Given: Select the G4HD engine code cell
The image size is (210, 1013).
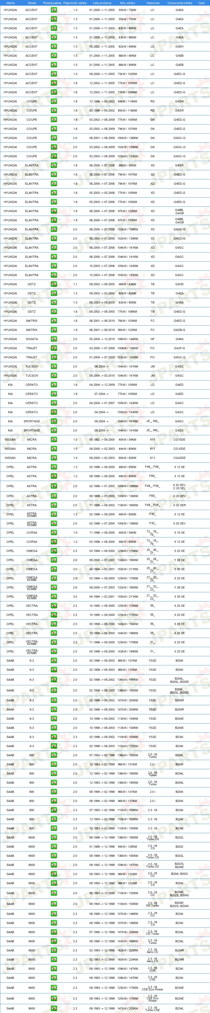Looking at the screenshot, I should 179,284.
